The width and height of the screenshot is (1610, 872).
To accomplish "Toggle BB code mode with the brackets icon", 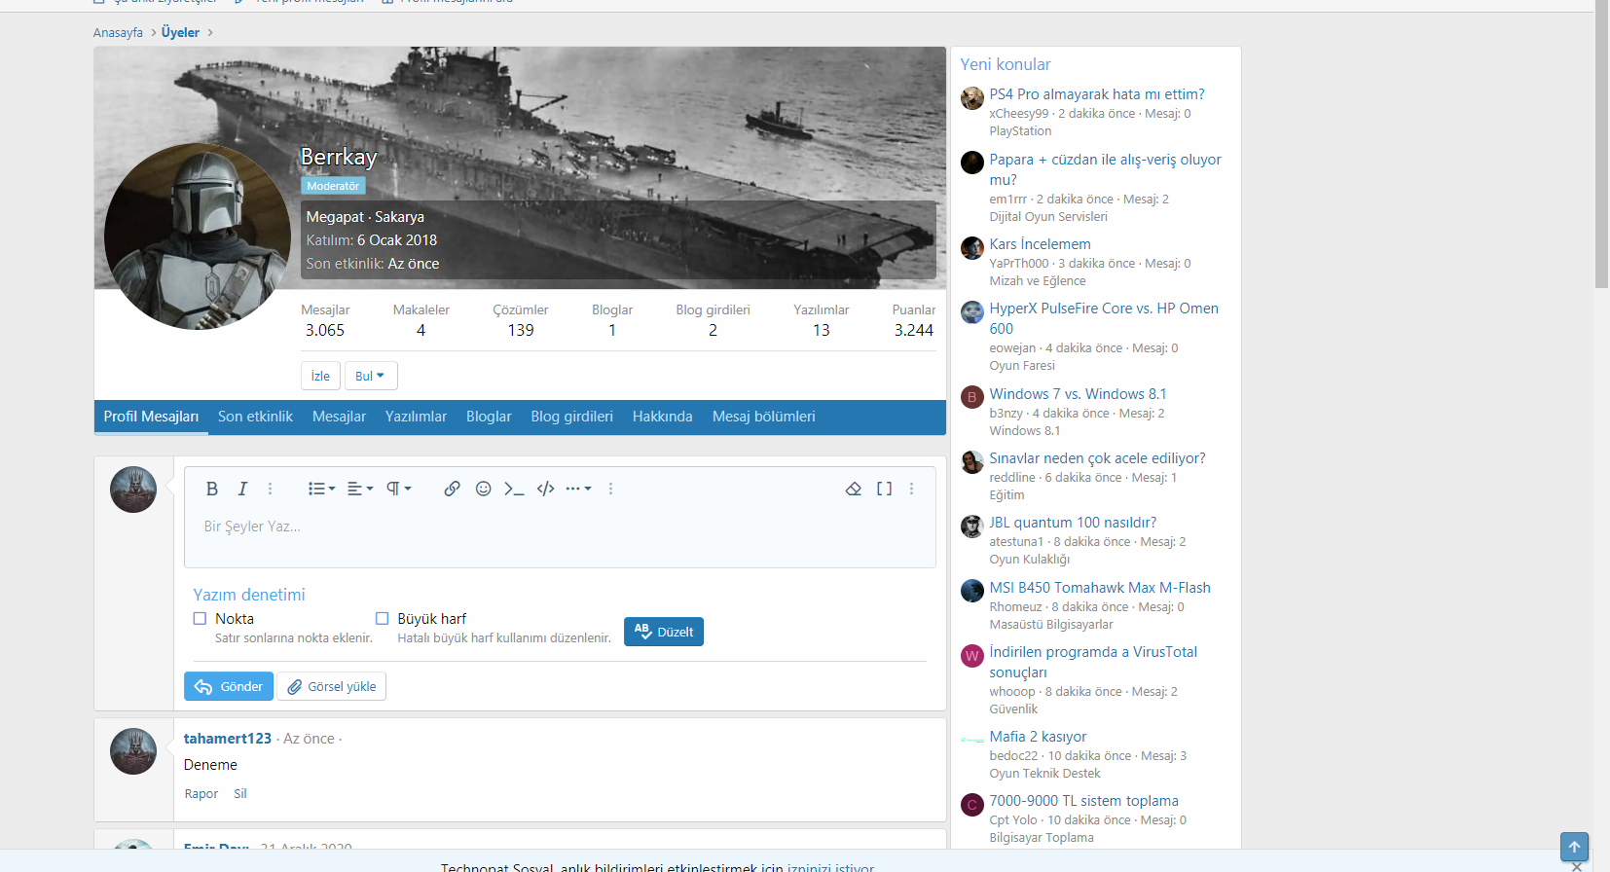I will 884,489.
